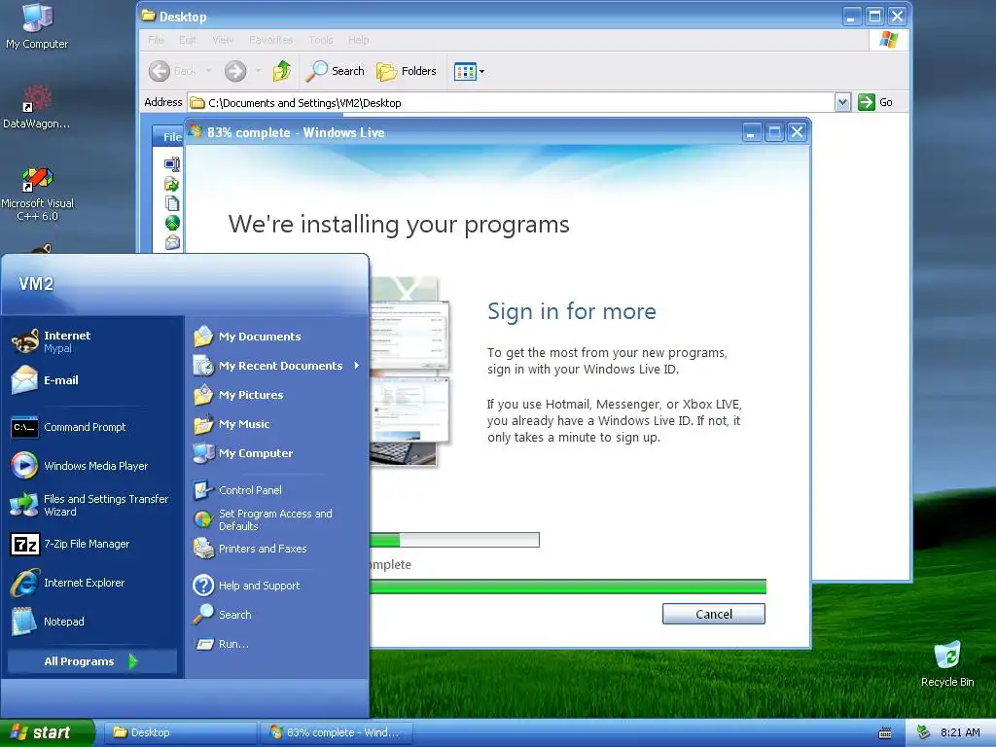Select DataWagon desktop shortcut
Viewport: 996px width, 747px height.
click(37, 106)
